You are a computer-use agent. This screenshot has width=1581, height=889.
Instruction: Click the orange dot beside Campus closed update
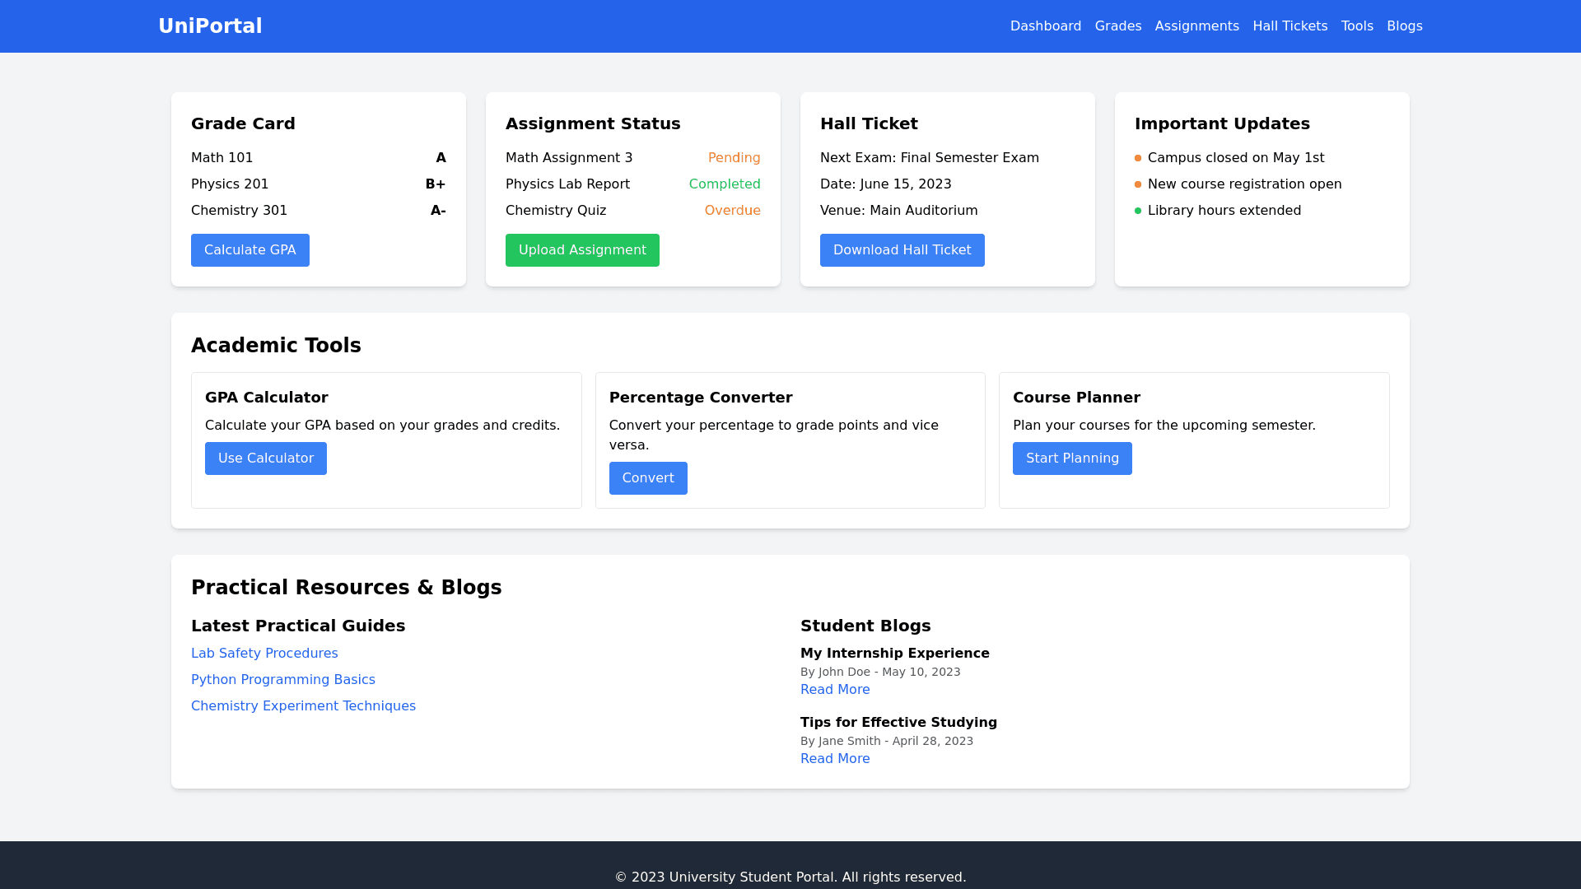1138,158
